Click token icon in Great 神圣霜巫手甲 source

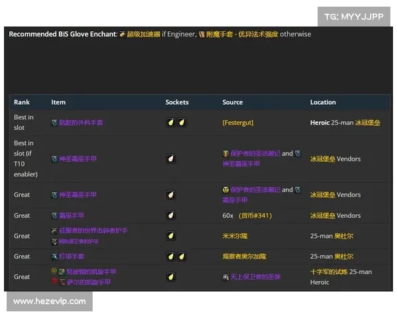tap(226, 189)
